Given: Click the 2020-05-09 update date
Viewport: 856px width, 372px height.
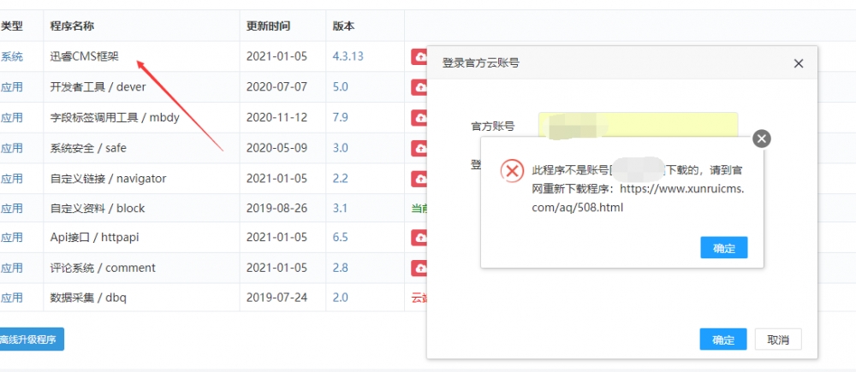Looking at the screenshot, I should pyautogui.click(x=276, y=148).
